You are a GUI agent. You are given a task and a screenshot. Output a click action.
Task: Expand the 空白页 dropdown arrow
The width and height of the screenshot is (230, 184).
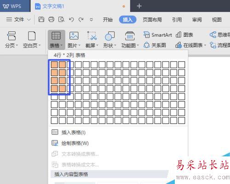[x=40, y=46]
